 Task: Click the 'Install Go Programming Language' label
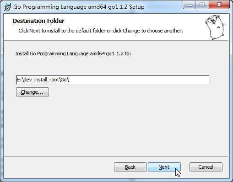(73, 54)
